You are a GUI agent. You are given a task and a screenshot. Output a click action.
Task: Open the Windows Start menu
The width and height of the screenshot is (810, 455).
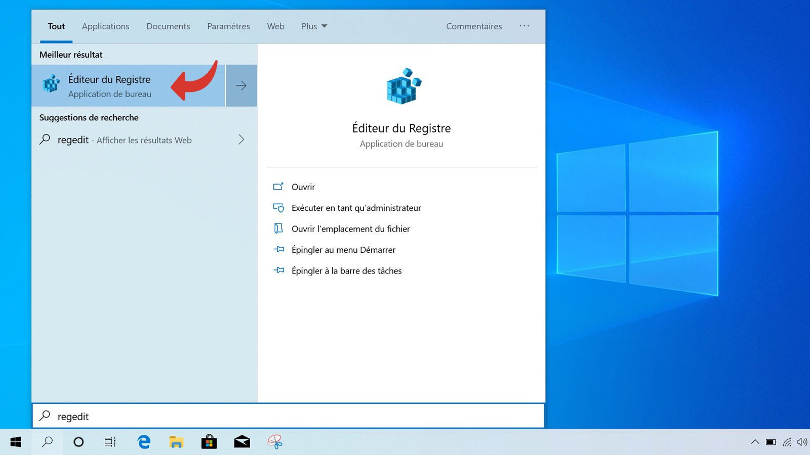[x=16, y=442]
